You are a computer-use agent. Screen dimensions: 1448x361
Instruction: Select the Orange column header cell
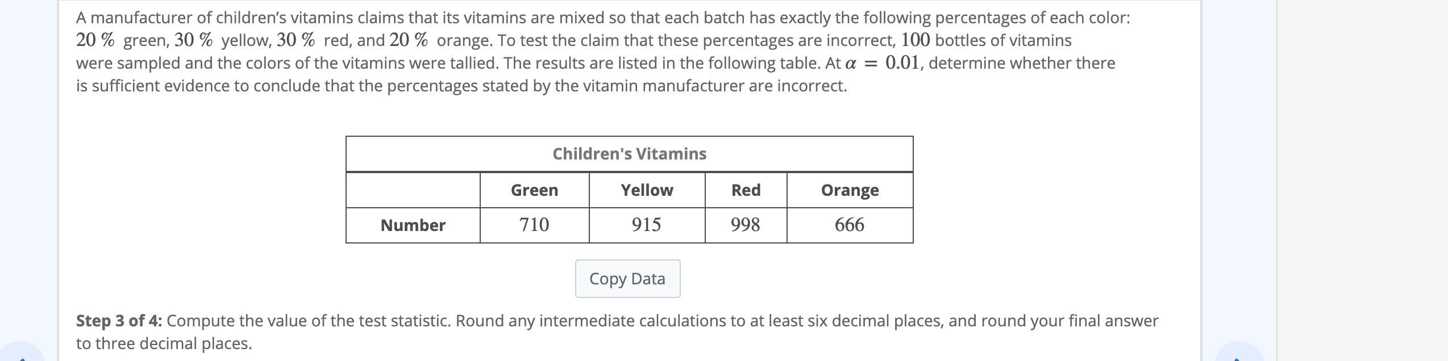[x=850, y=190]
